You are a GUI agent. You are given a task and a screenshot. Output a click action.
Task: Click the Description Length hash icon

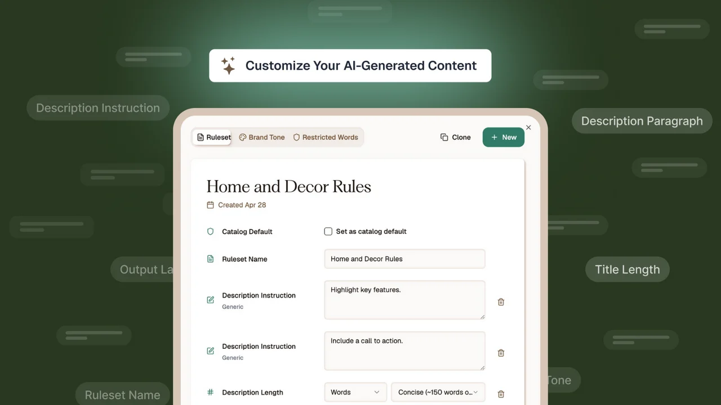click(x=211, y=392)
